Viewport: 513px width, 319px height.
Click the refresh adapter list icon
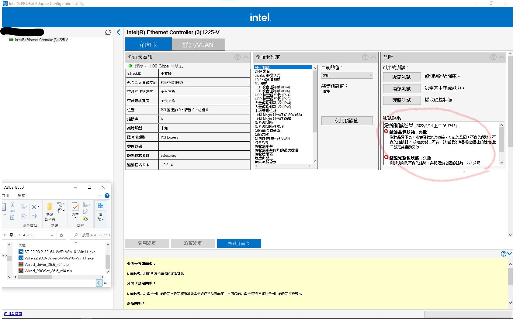[108, 33]
